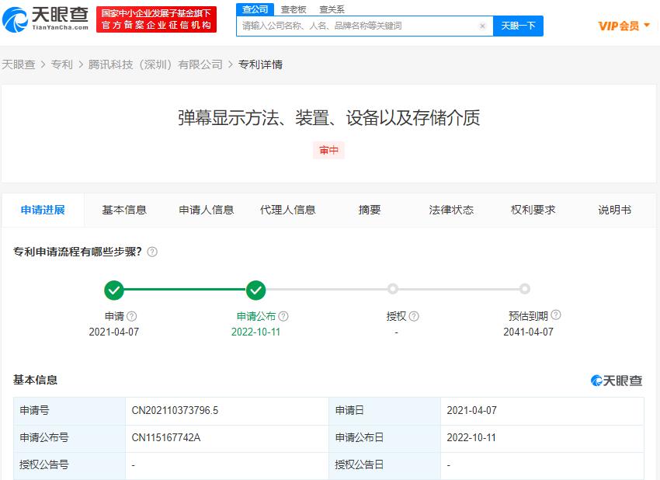Click the patent title 弹幕显示方法、装置、设备以及存储介质
This screenshot has height=480, width=660.
point(328,118)
